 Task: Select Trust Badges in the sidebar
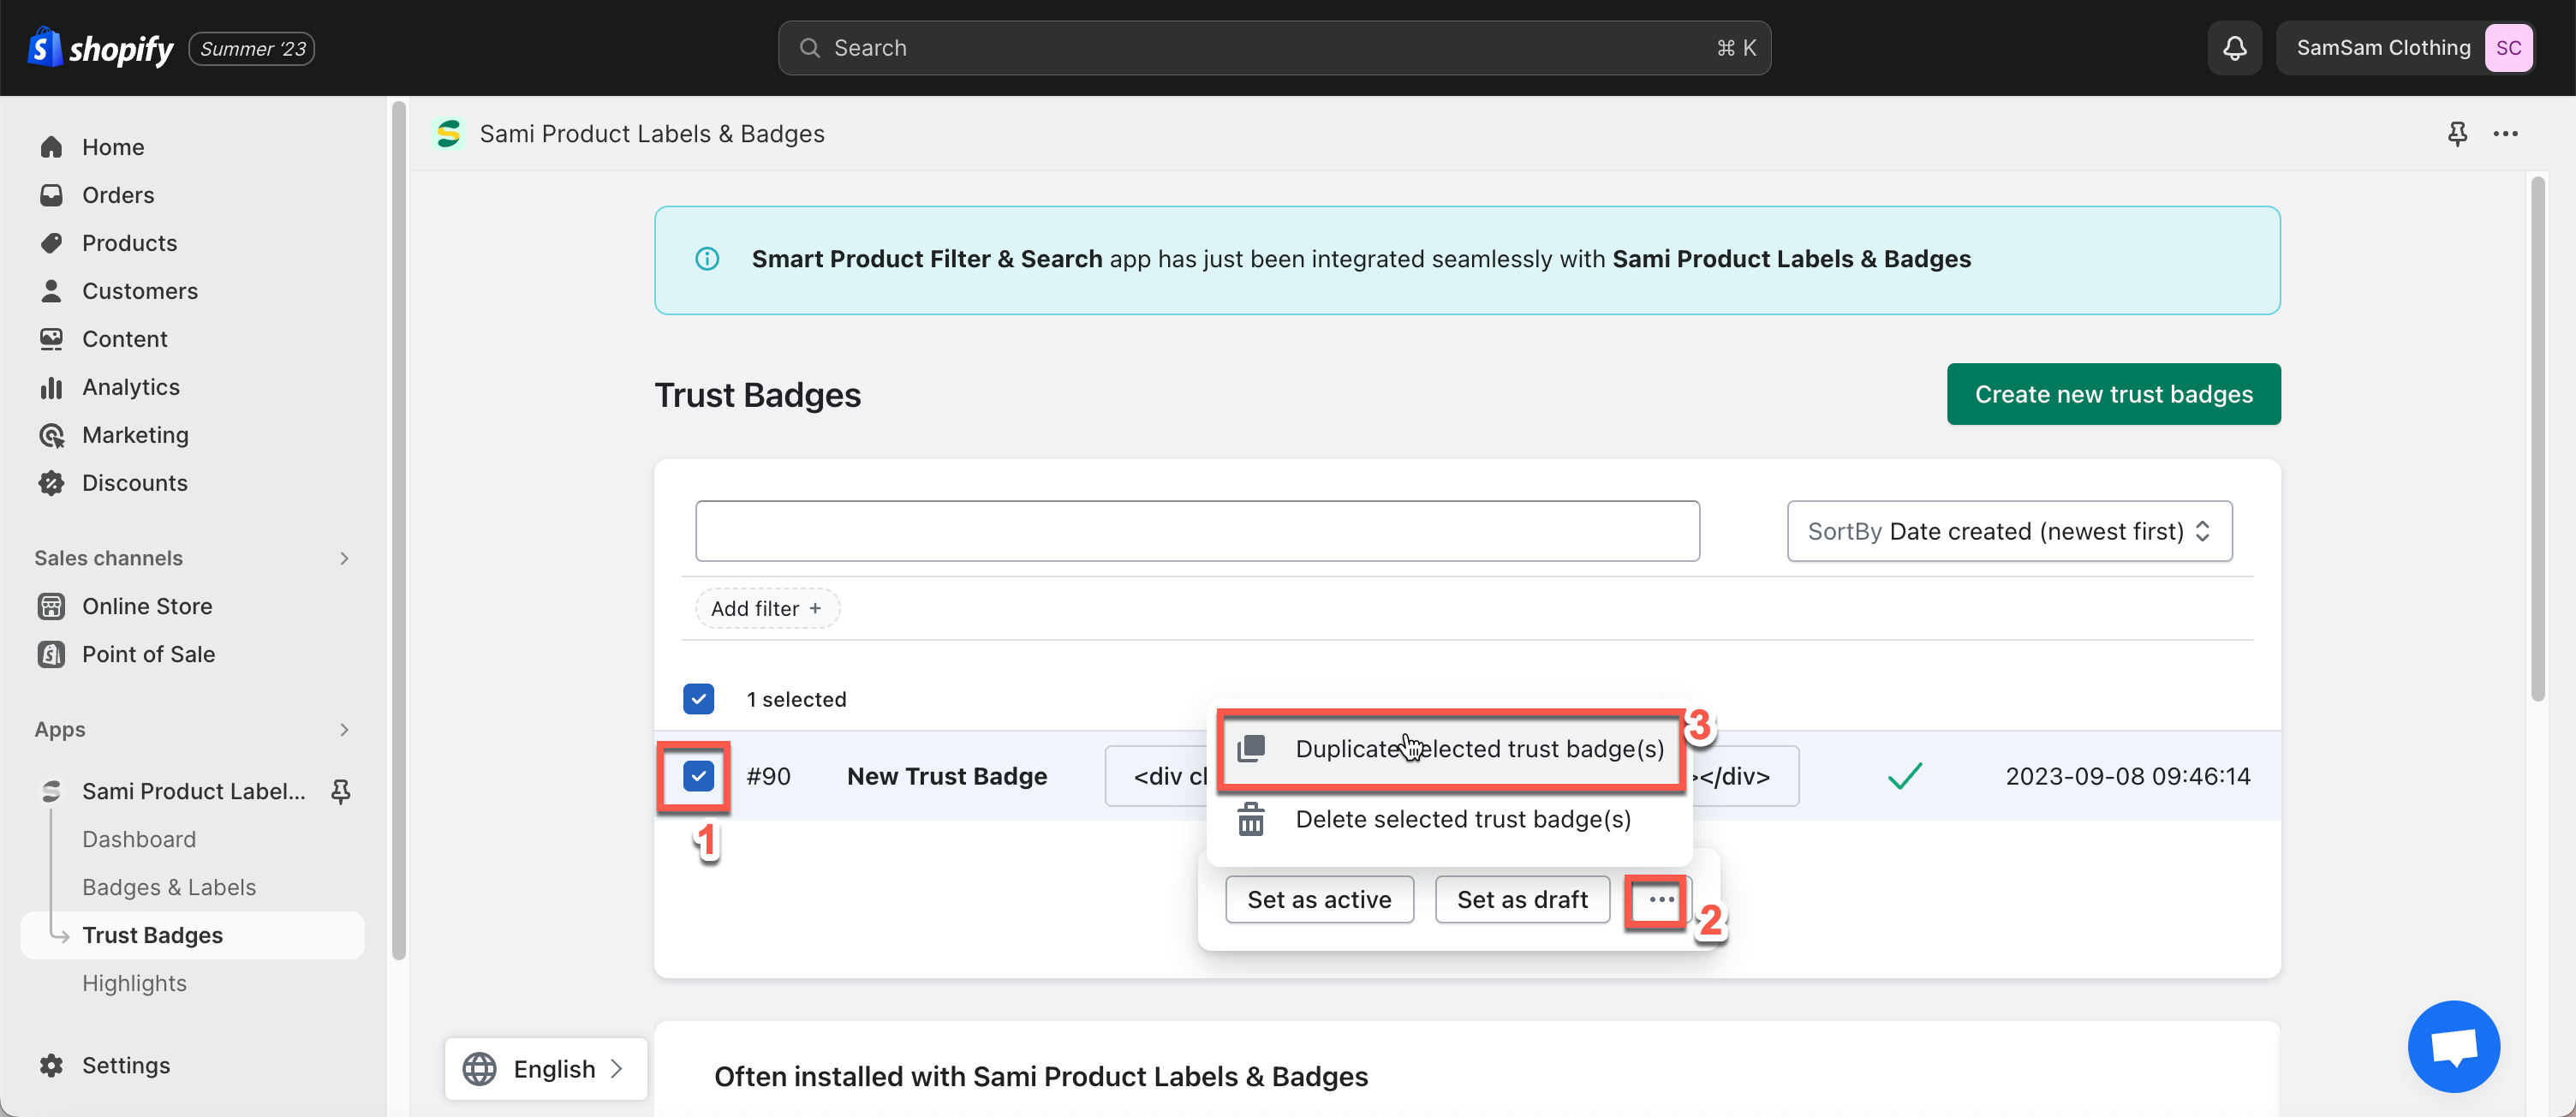coord(192,935)
